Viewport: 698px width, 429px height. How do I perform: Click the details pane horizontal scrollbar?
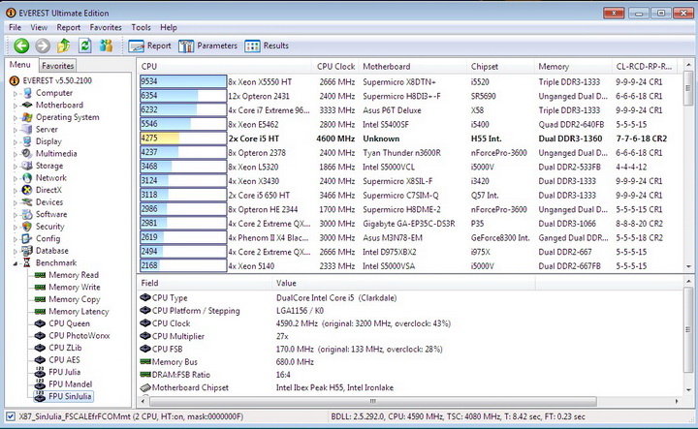coord(372,401)
